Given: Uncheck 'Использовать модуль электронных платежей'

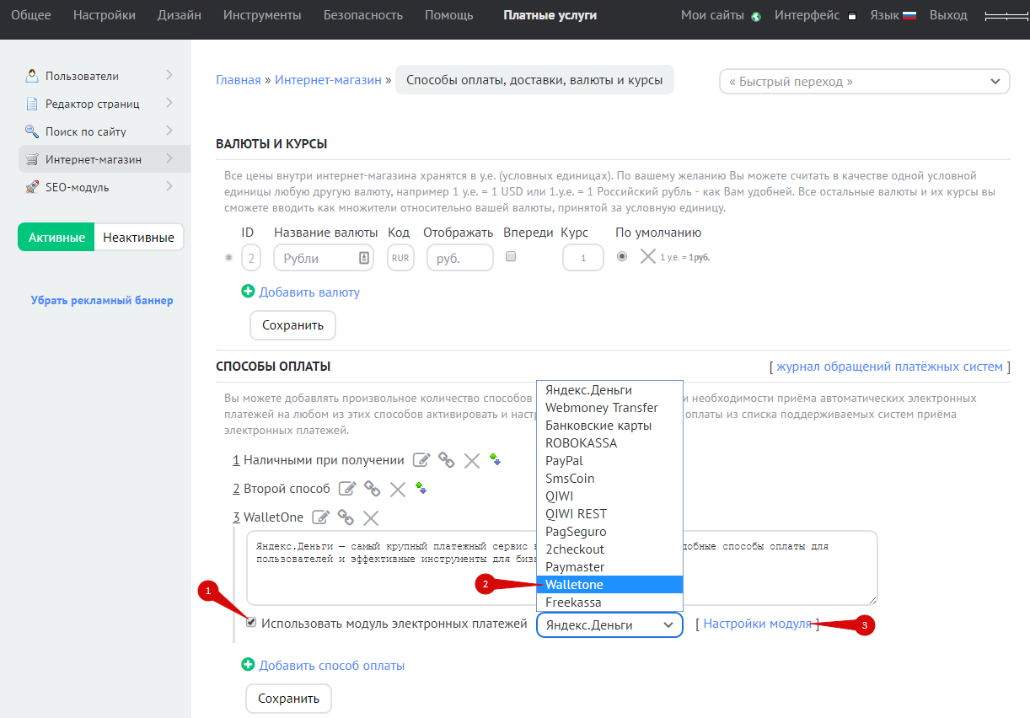Looking at the screenshot, I should tap(251, 623).
